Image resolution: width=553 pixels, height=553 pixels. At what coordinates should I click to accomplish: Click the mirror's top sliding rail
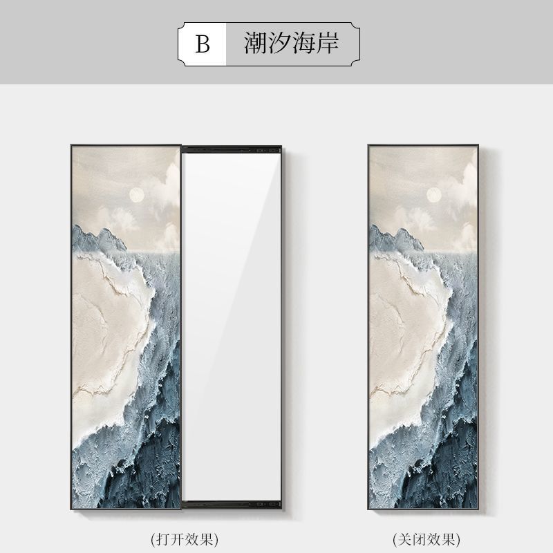(232, 149)
